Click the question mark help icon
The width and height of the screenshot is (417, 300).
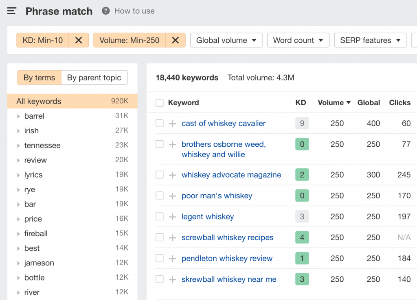click(105, 11)
